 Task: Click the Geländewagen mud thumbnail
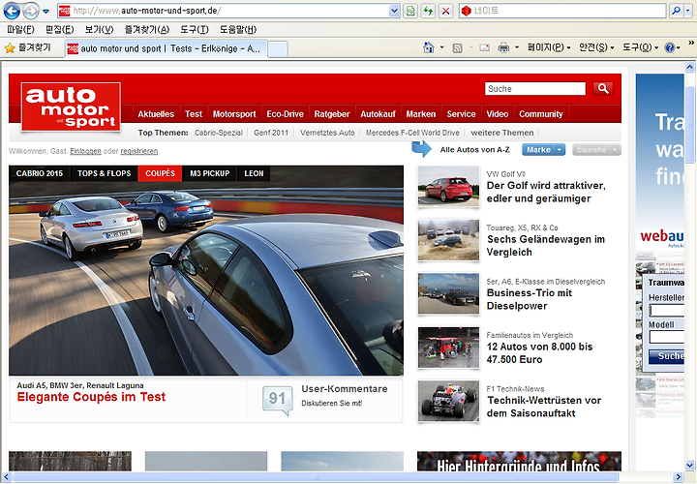(448, 240)
